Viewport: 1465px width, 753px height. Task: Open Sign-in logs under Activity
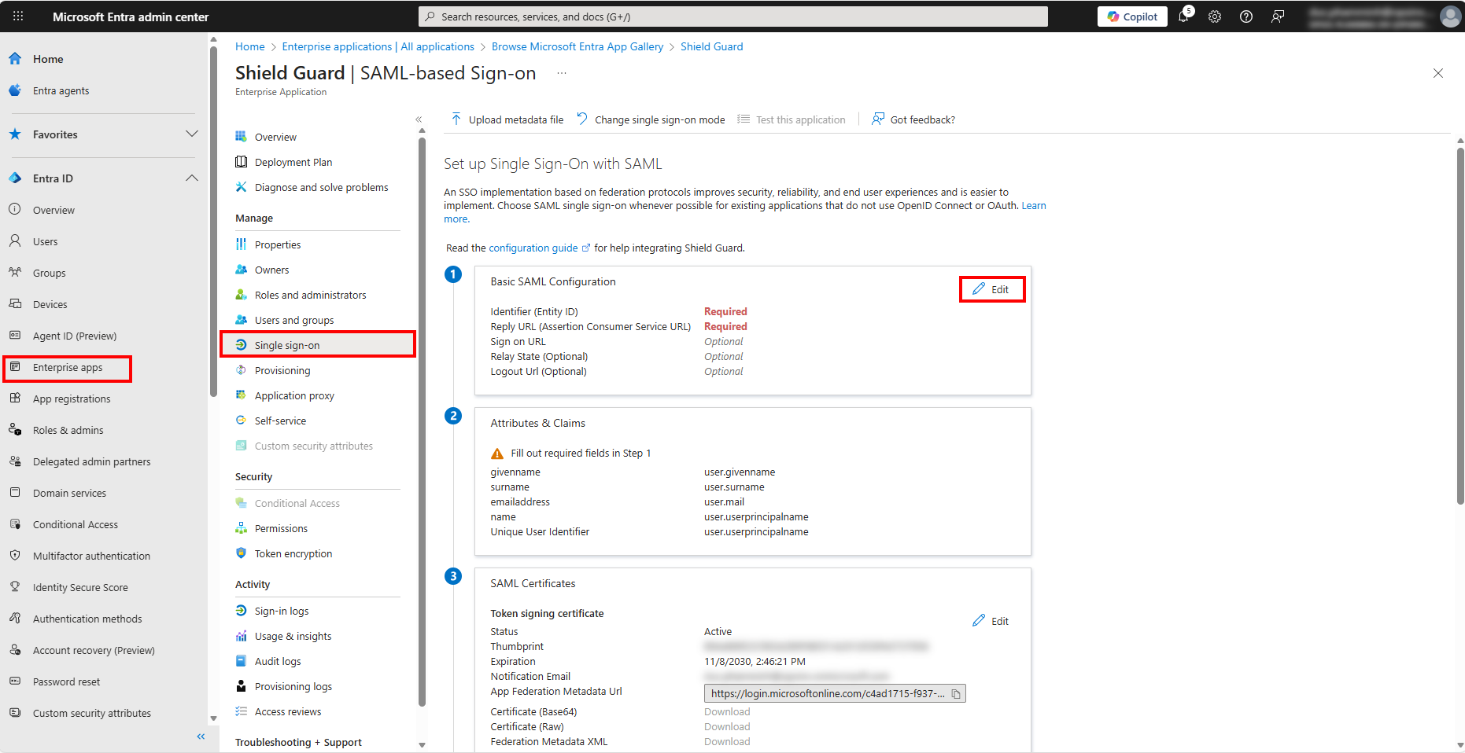point(281,611)
